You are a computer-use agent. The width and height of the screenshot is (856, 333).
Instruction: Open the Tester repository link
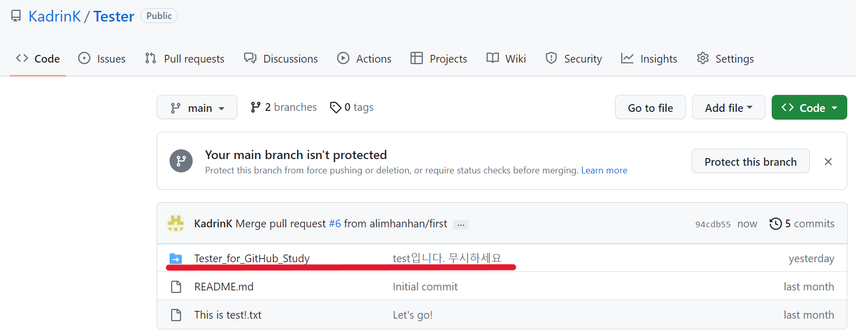[114, 16]
